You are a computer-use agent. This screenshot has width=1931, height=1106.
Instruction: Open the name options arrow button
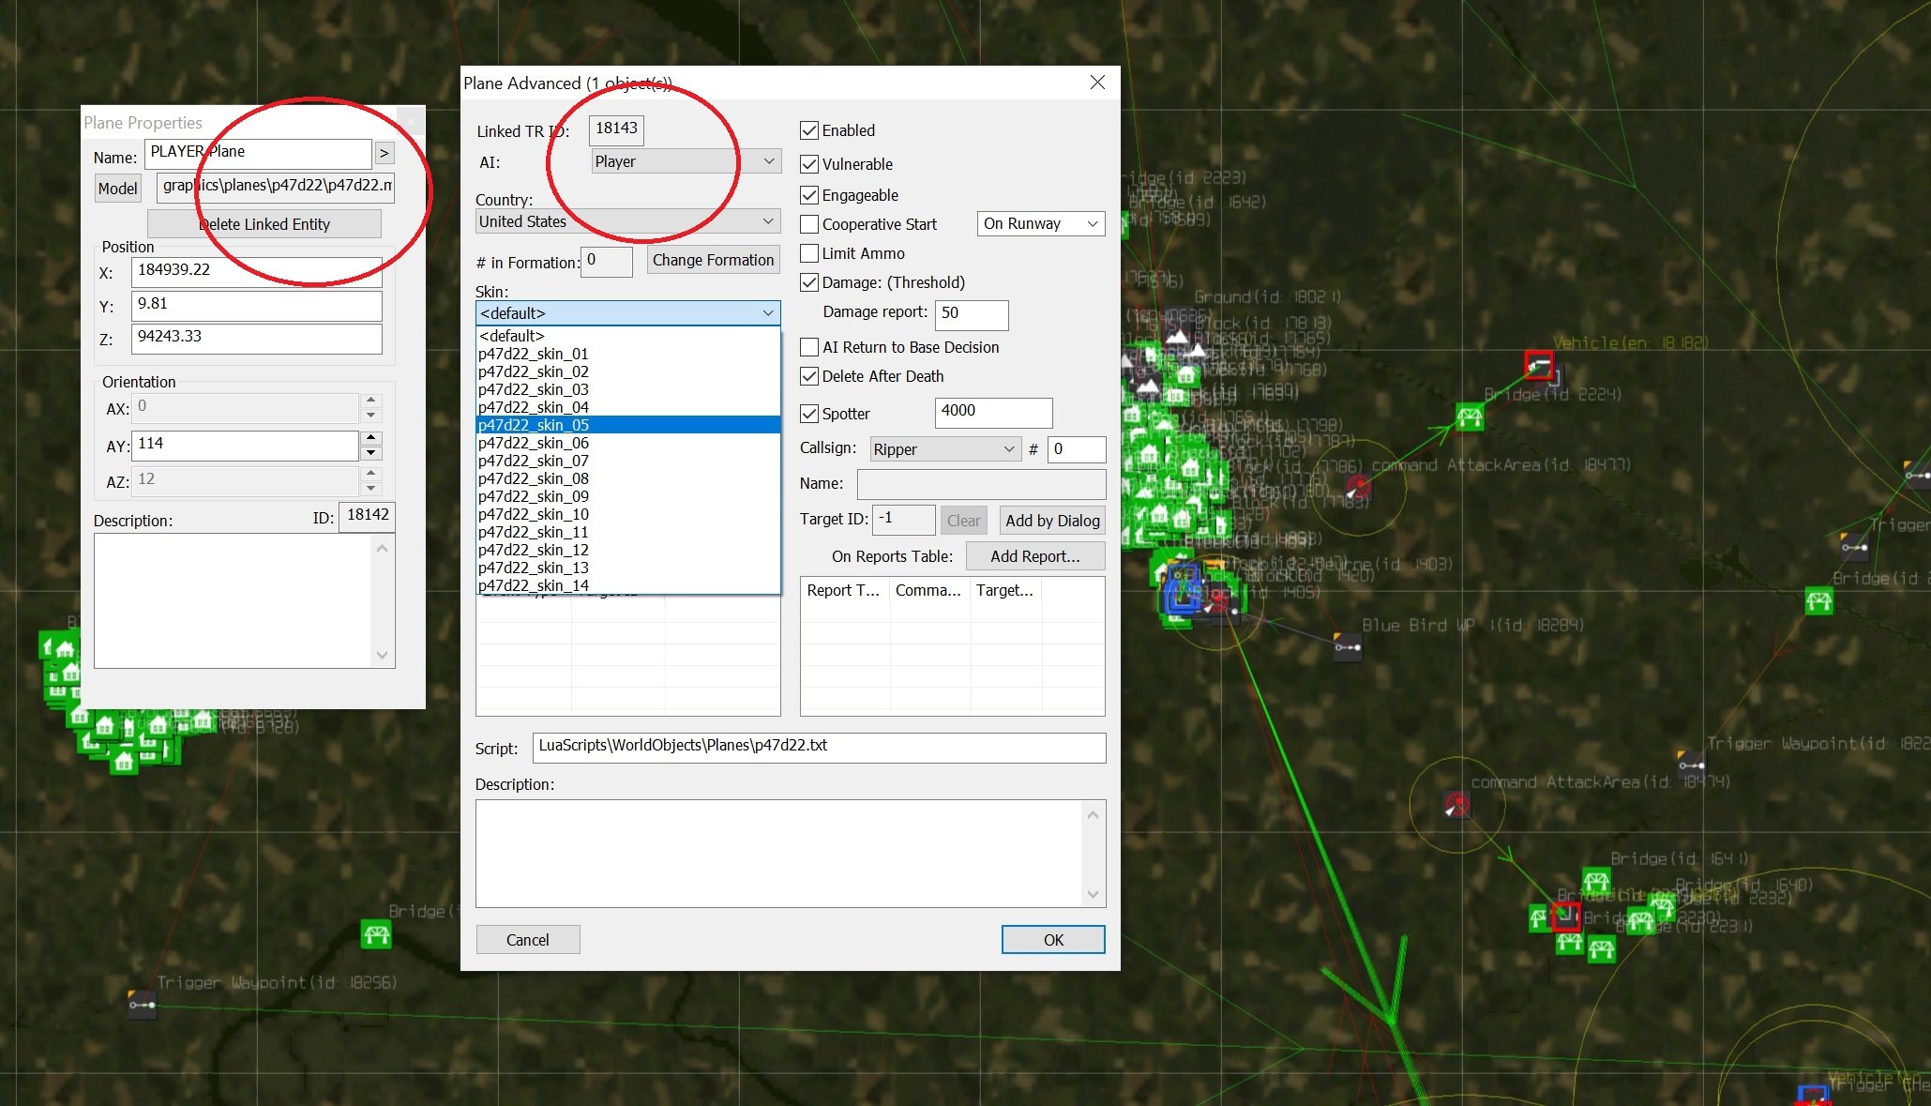tap(385, 153)
